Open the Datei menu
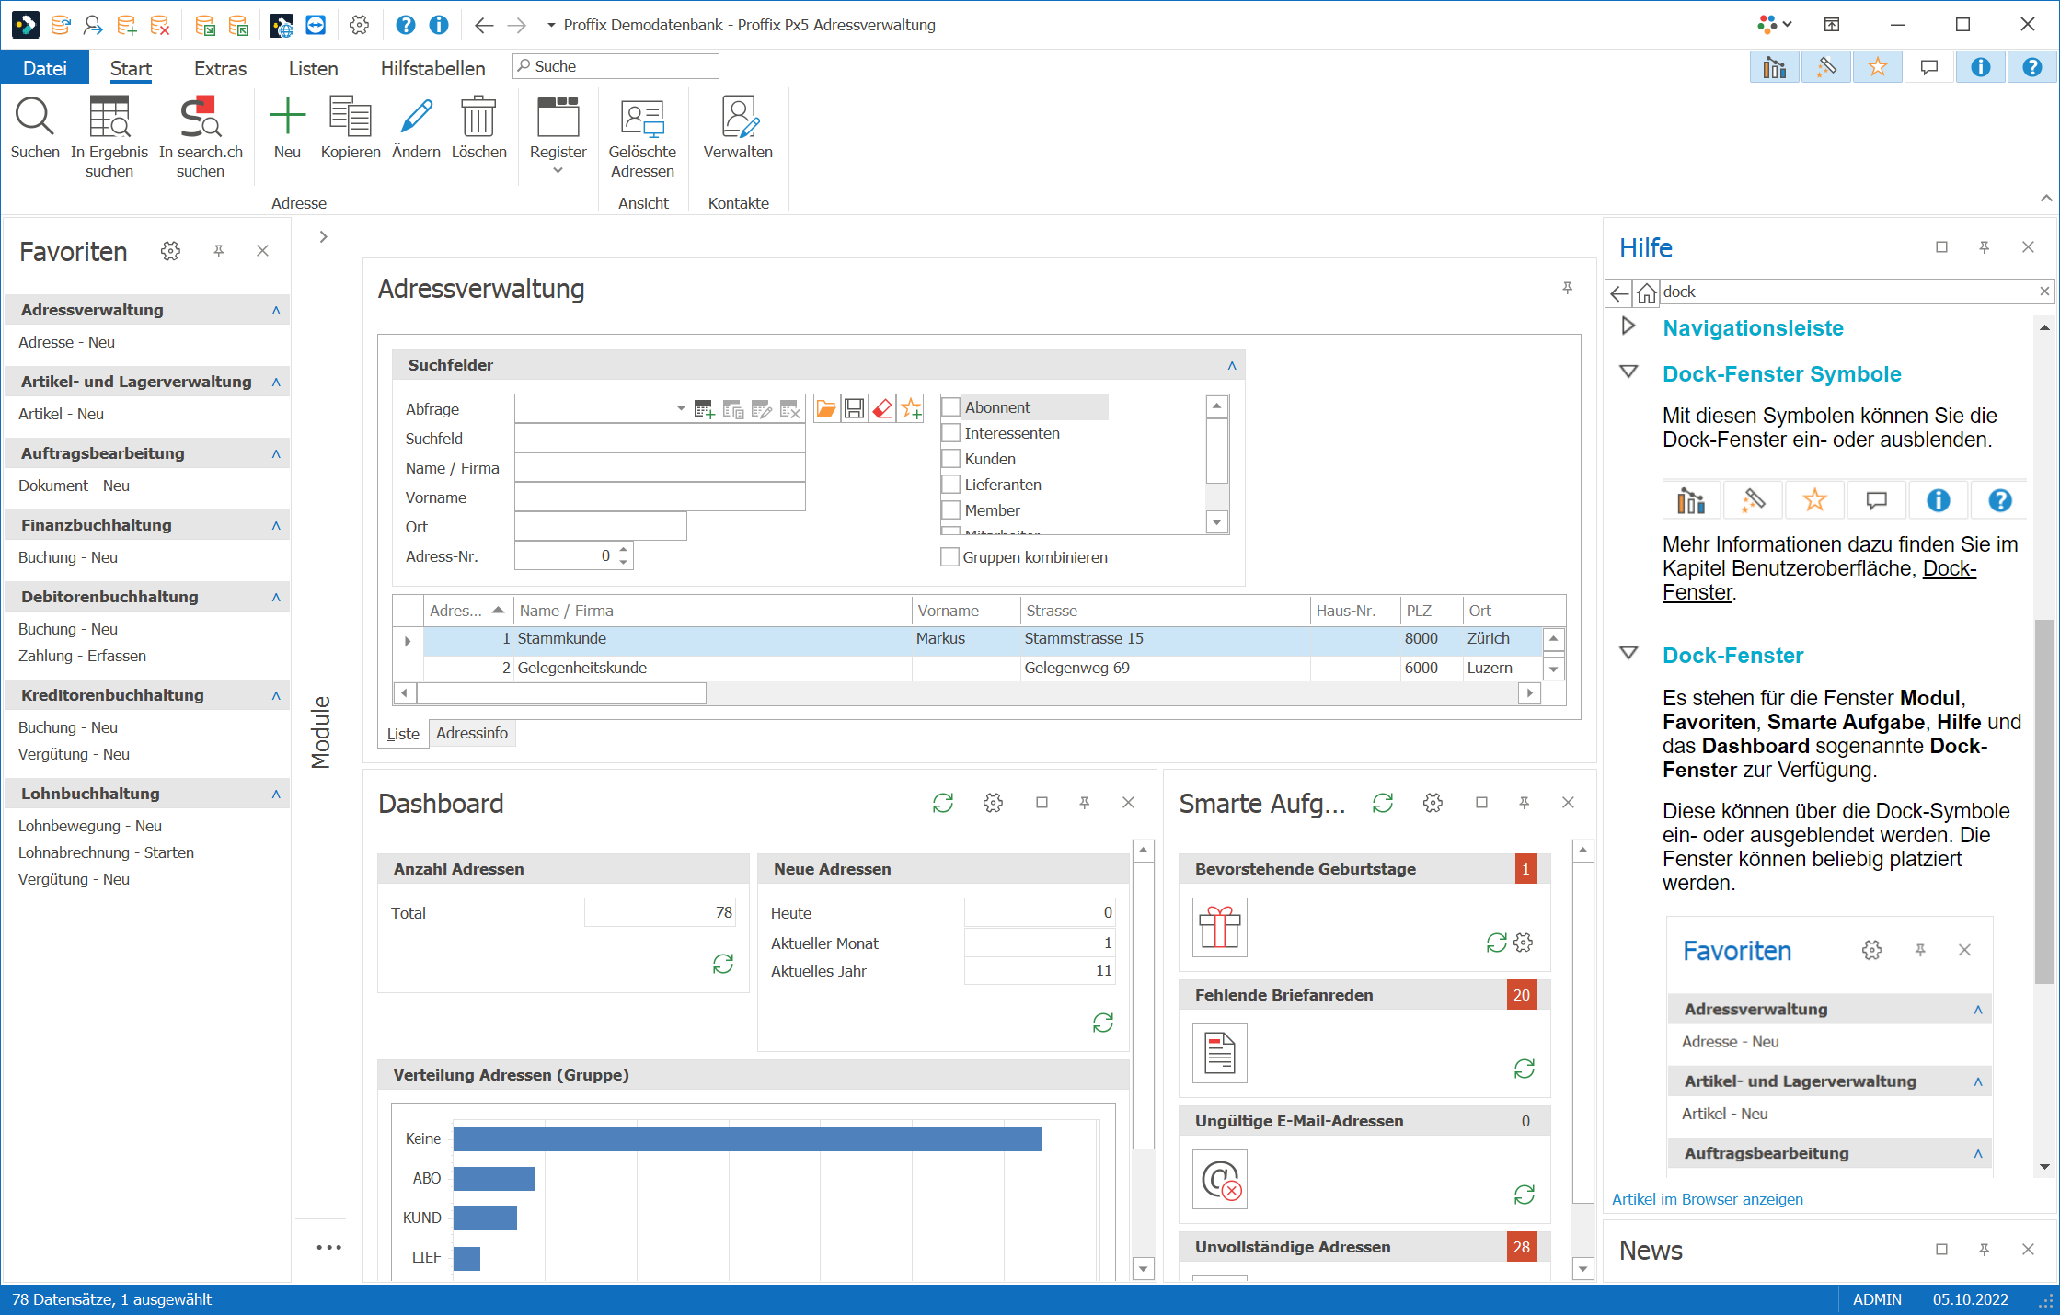The image size is (2060, 1315). coord(45,68)
